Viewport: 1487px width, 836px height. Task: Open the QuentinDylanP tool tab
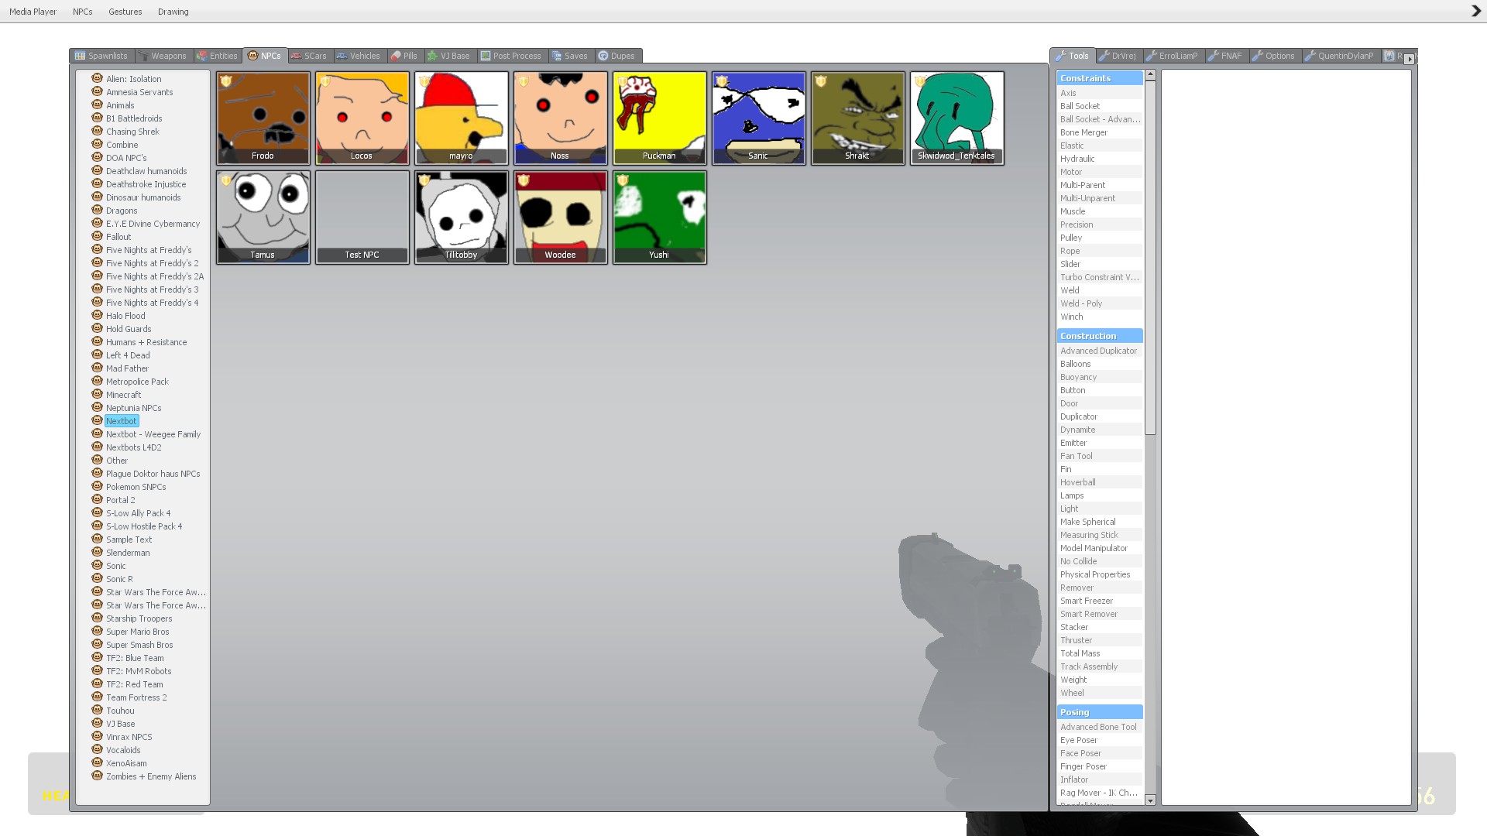pyautogui.click(x=1339, y=56)
